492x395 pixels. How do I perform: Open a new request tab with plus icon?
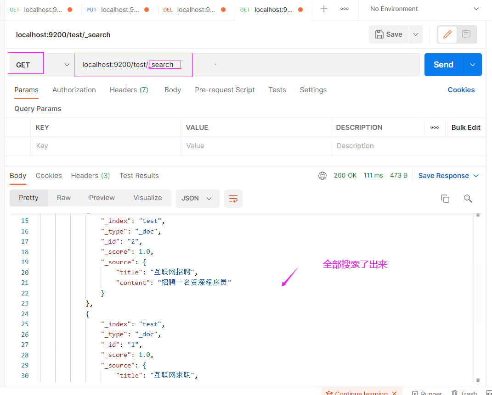pyautogui.click(x=323, y=9)
